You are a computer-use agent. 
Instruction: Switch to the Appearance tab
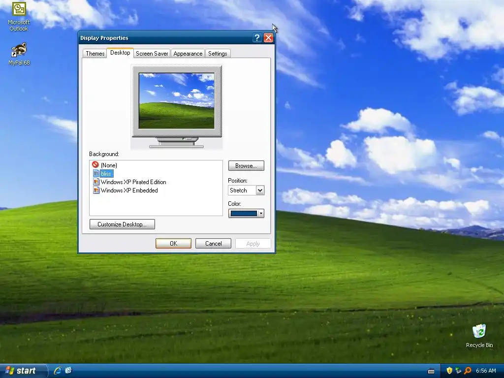tap(188, 54)
